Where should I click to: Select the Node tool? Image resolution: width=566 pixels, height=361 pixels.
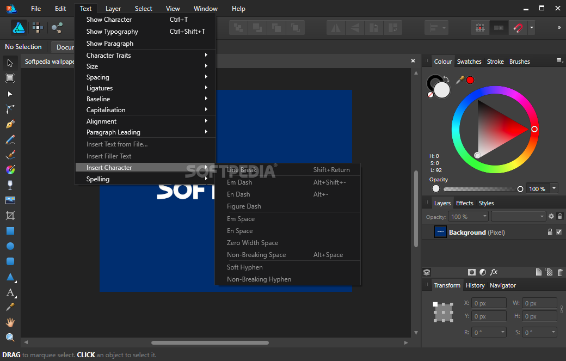click(x=10, y=94)
